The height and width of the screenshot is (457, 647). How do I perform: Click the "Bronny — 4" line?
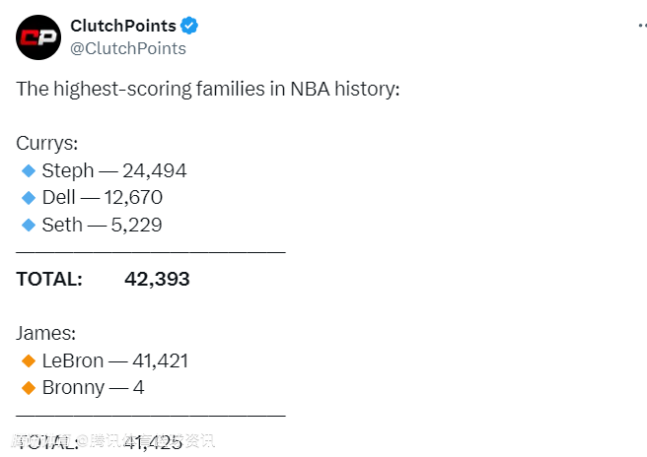pyautogui.click(x=93, y=388)
